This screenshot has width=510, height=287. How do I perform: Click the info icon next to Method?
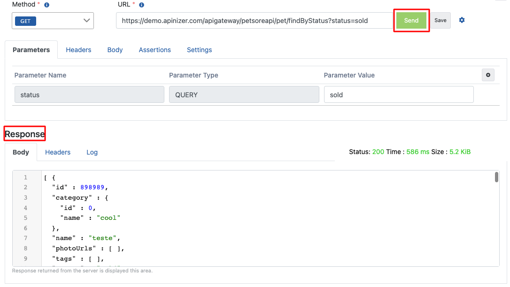pos(46,5)
